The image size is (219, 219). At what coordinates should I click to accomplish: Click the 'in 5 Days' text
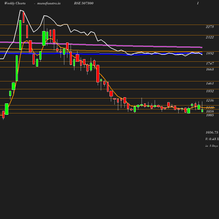point(212,146)
